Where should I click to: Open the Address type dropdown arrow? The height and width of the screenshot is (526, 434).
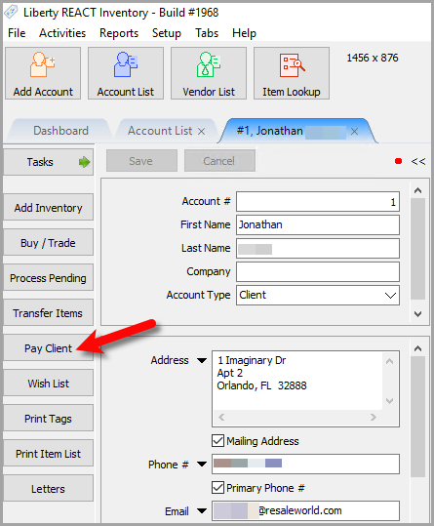tap(202, 361)
